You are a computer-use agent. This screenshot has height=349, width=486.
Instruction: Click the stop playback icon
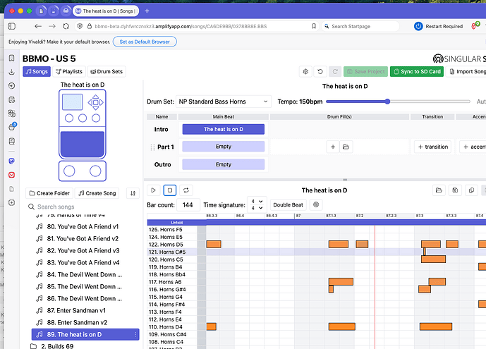170,190
